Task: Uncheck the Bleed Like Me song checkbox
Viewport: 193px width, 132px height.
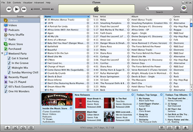Action: click(46, 57)
